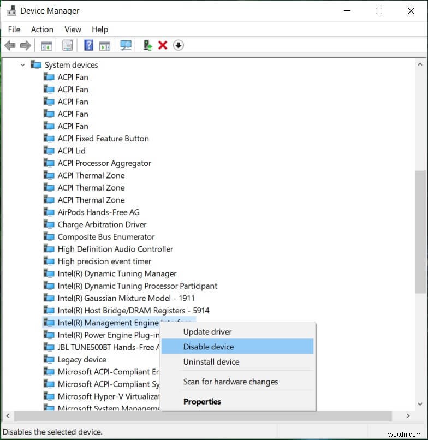
Task: Open the Help menu
Action: [100, 29]
